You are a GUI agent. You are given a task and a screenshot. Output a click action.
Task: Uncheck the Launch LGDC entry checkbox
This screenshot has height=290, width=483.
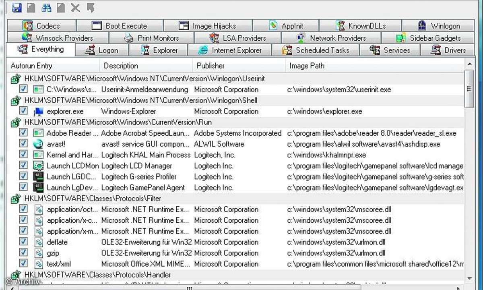23,176
